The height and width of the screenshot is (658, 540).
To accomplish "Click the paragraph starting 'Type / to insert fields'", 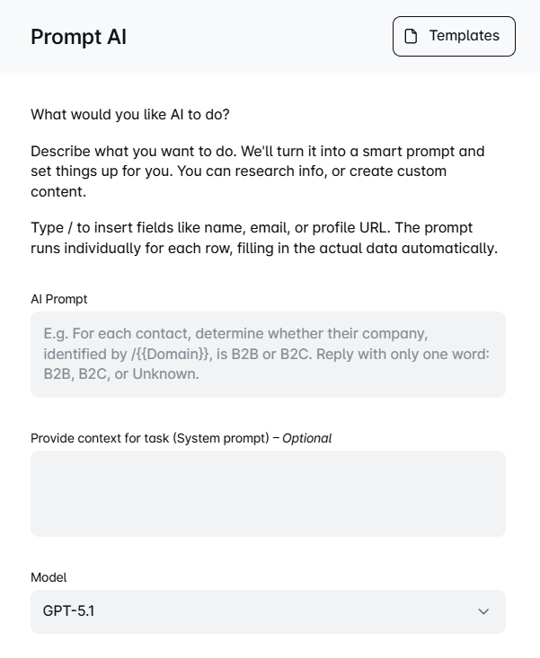I will pos(264,238).
